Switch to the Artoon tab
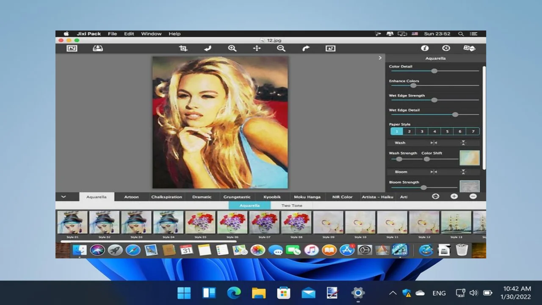Image resolution: width=542 pixels, height=305 pixels. 131,197
